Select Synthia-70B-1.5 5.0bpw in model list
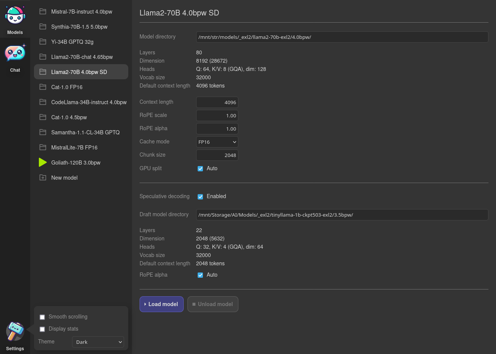Viewport: 496px width, 354px height. click(x=79, y=27)
